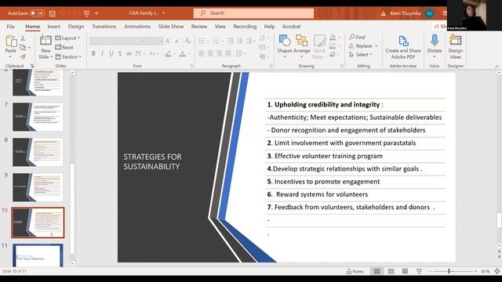This screenshot has width=502, height=282.
Task: Click Clear All Formatting icon
Action: [188, 41]
